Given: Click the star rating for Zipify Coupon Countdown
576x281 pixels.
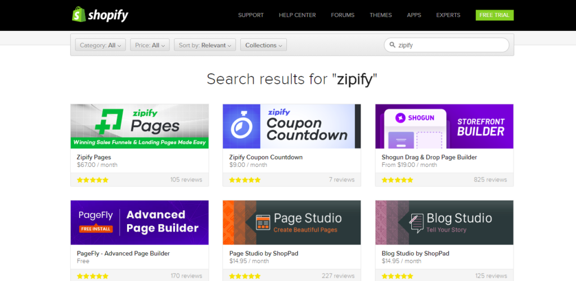Looking at the screenshot, I should (x=245, y=180).
